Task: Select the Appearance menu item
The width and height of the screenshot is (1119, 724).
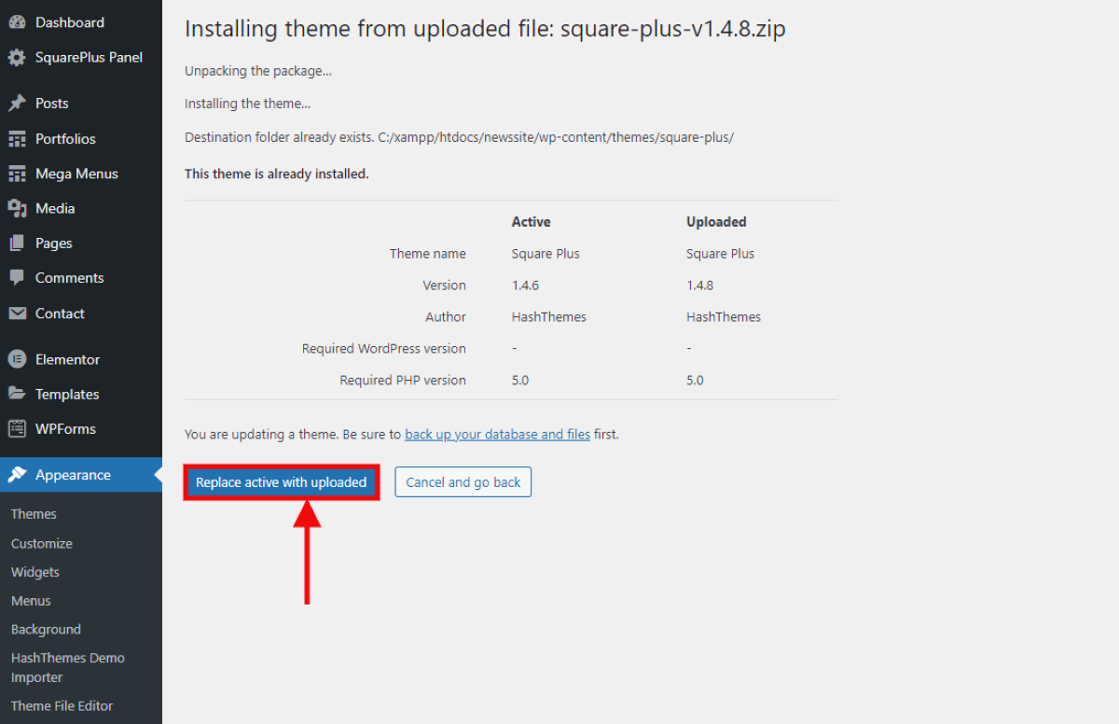Action: [x=81, y=475]
